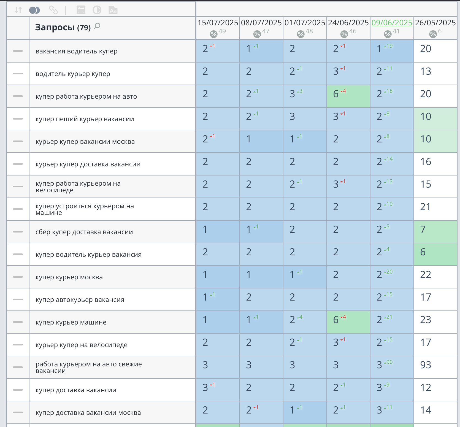The image size is (460, 427).
Task: Collapse row вакансия водитель купер via dash
Action: click(x=18, y=51)
